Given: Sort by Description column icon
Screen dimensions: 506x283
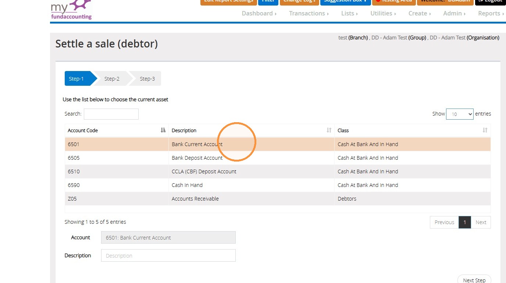Looking at the screenshot, I should 329,130.
